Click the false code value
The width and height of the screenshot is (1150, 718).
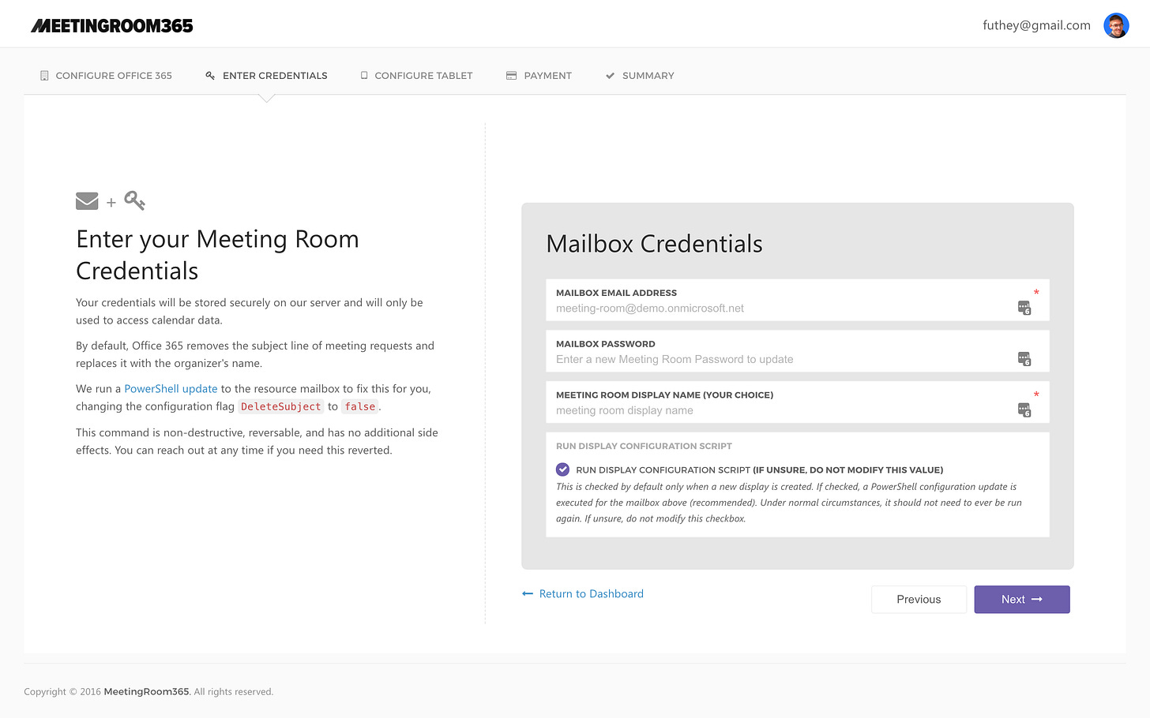(x=360, y=406)
